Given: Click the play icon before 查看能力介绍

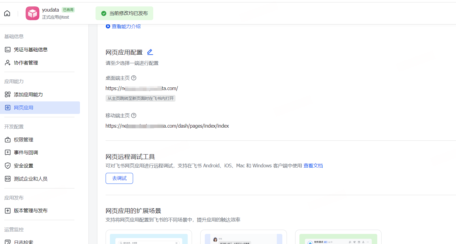Looking at the screenshot, I should (x=108, y=26).
